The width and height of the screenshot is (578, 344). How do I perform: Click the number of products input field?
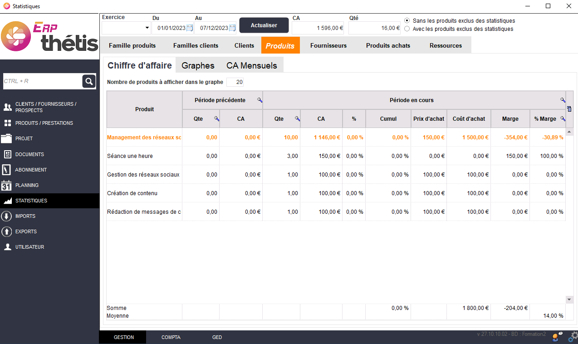pos(235,82)
